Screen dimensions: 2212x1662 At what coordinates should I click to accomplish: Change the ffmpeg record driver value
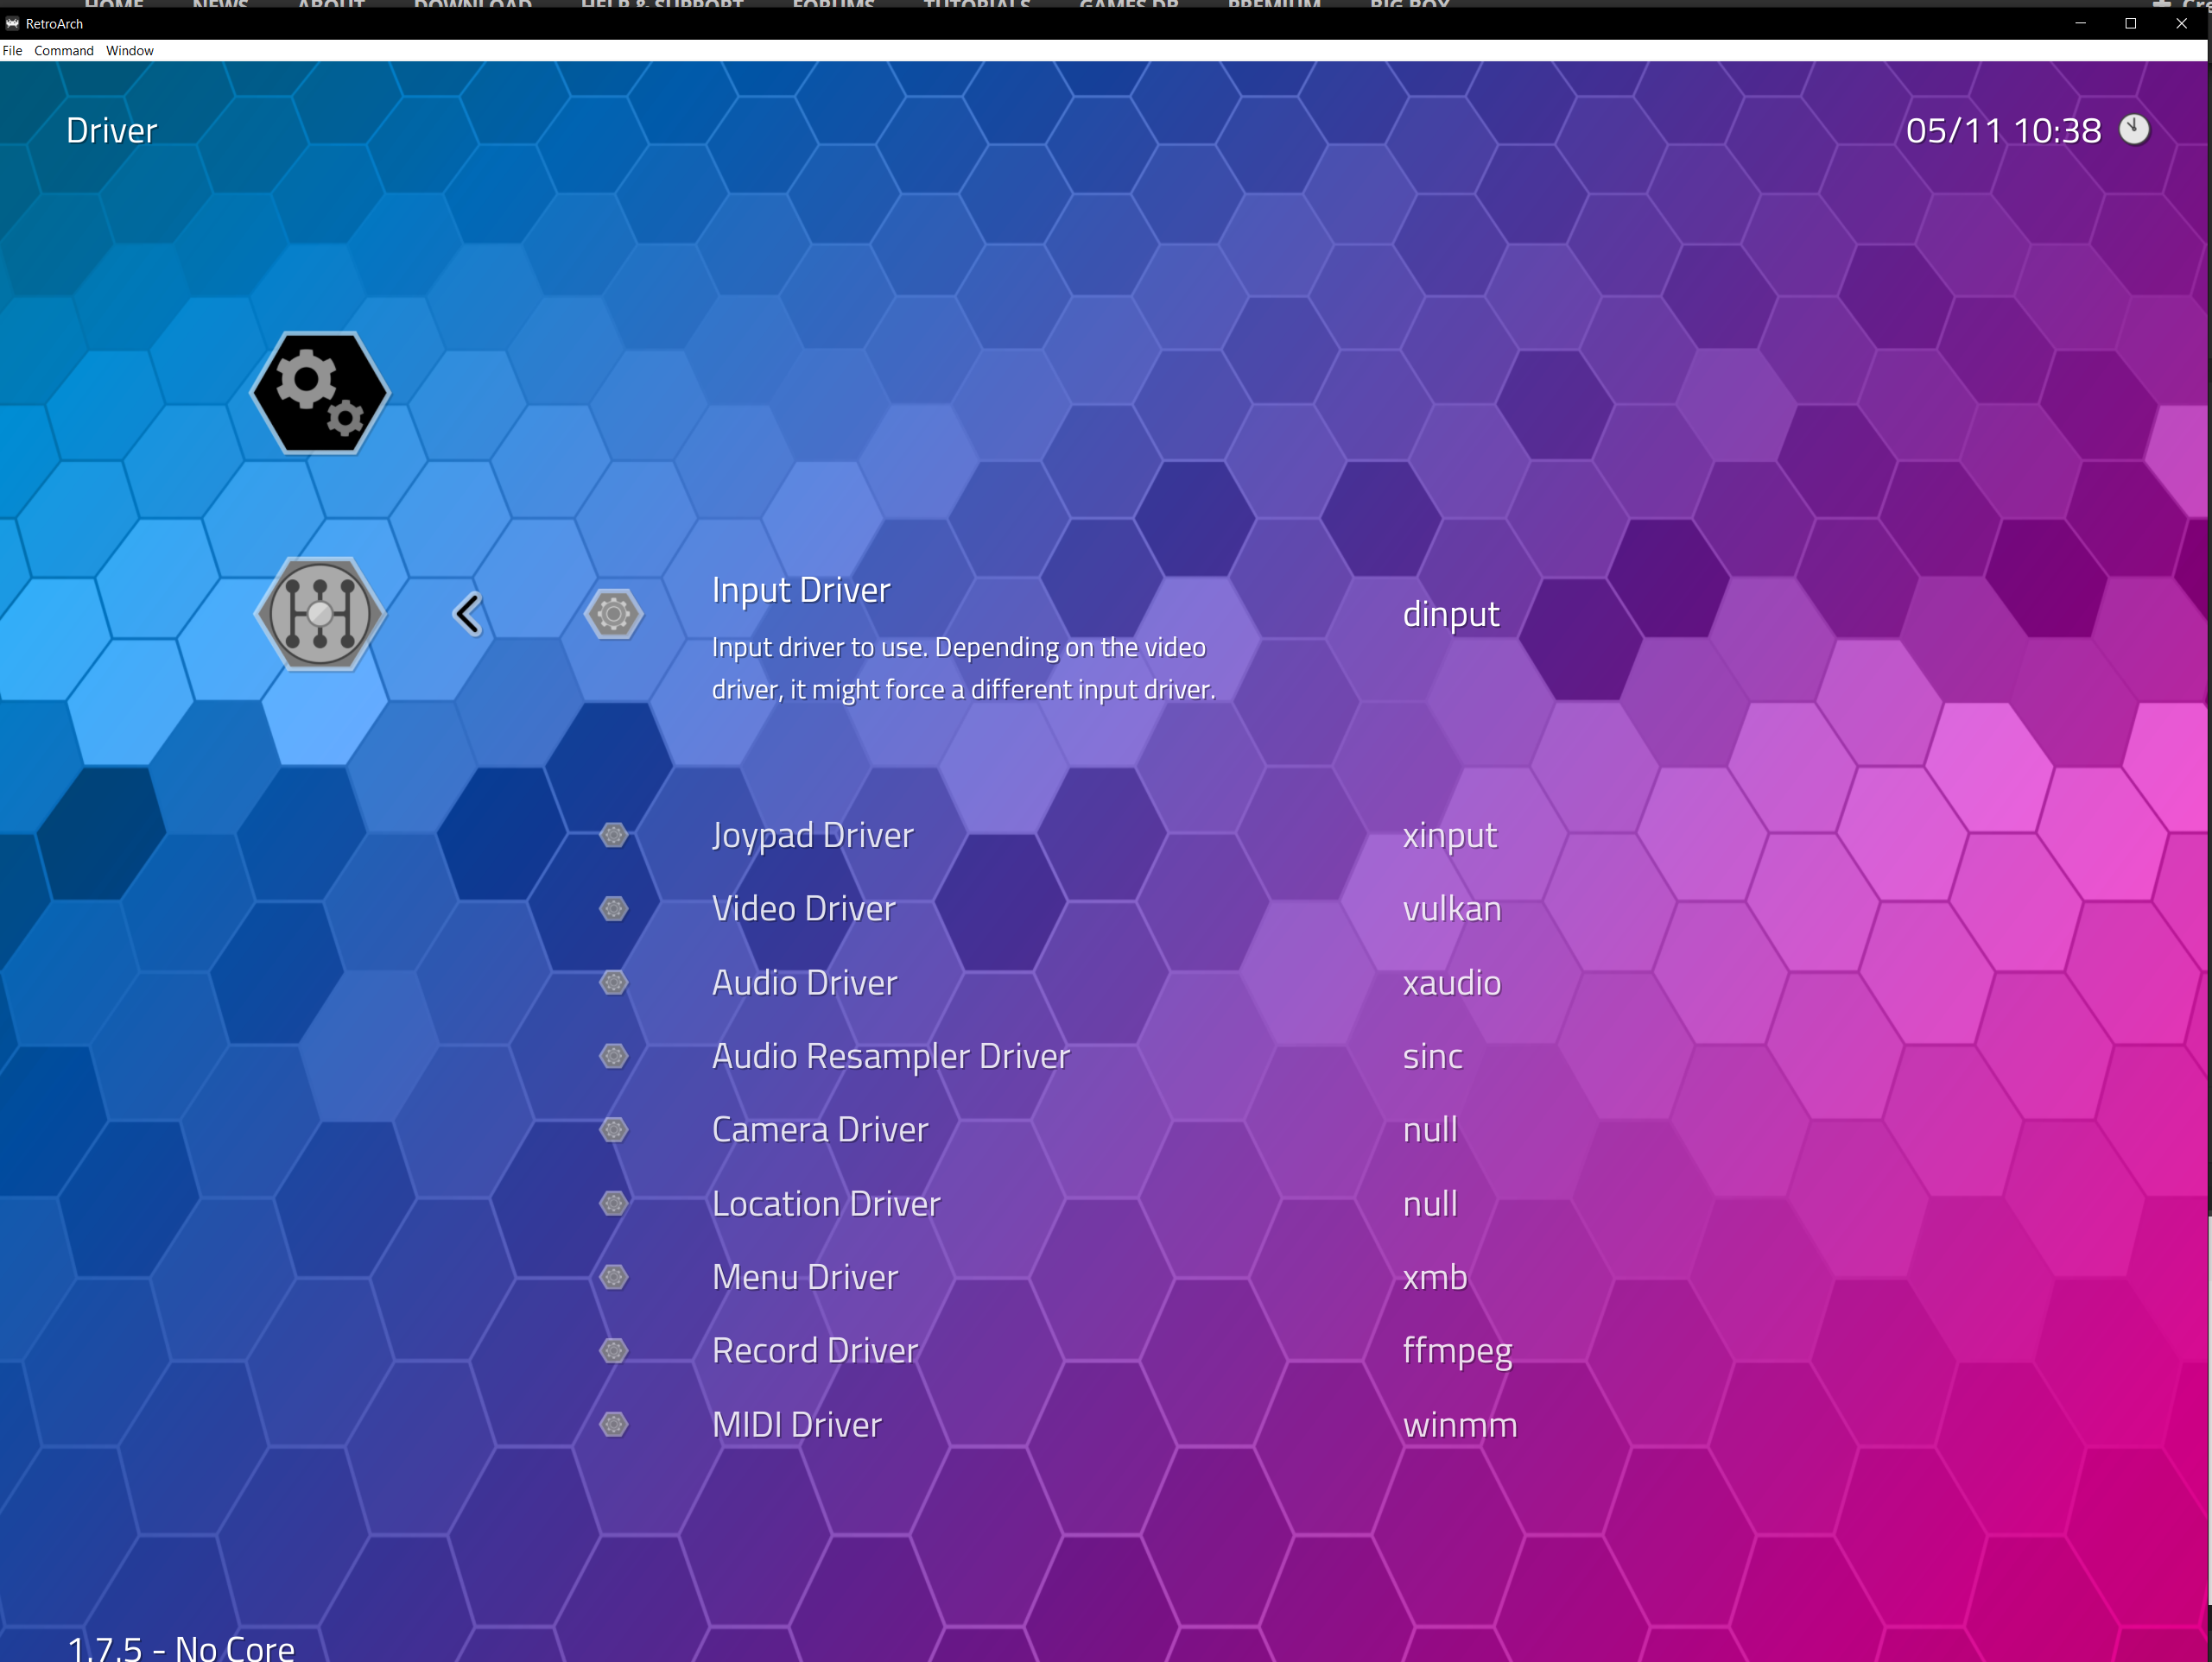tap(1457, 1351)
